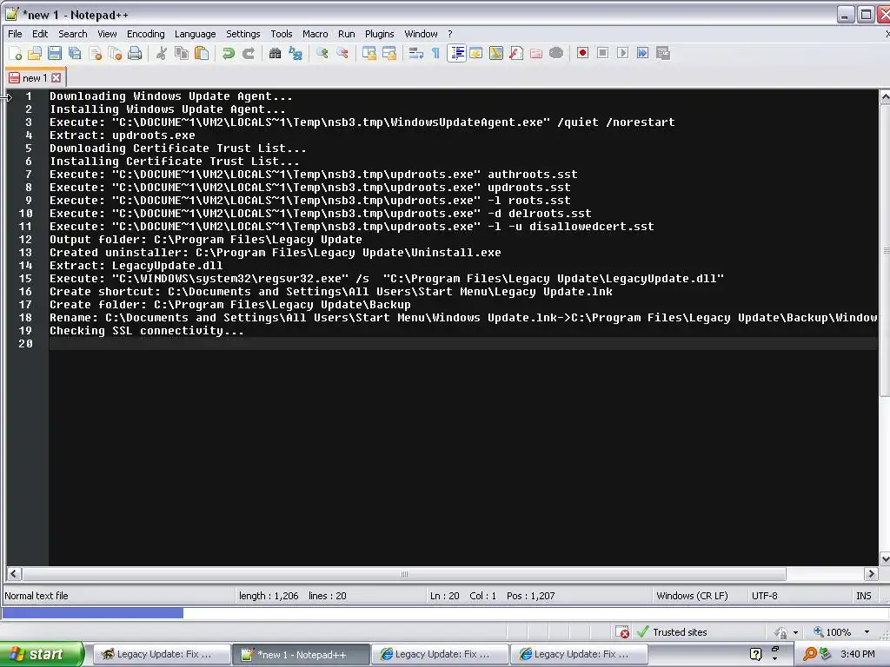Open the Document Map icon
This screenshot has height=667, width=890.
point(496,53)
